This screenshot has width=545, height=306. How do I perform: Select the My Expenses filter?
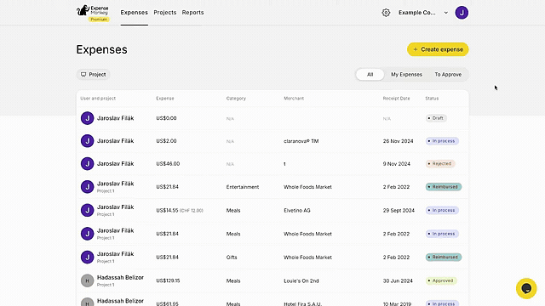[x=406, y=75]
